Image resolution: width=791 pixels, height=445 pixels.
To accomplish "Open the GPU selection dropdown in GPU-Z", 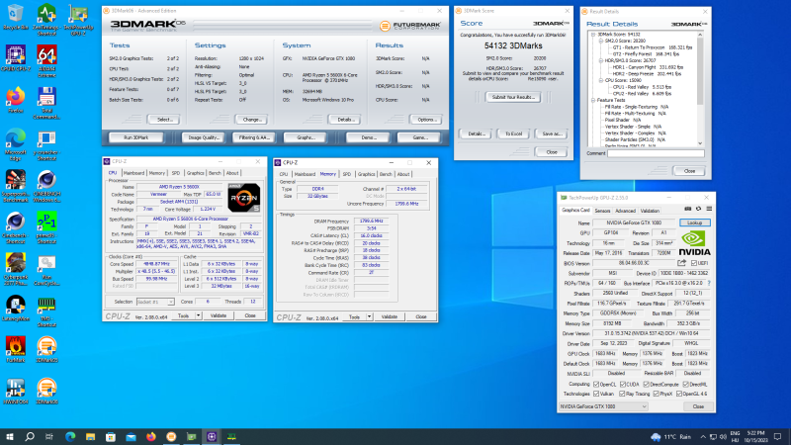I will pyautogui.click(x=603, y=406).
